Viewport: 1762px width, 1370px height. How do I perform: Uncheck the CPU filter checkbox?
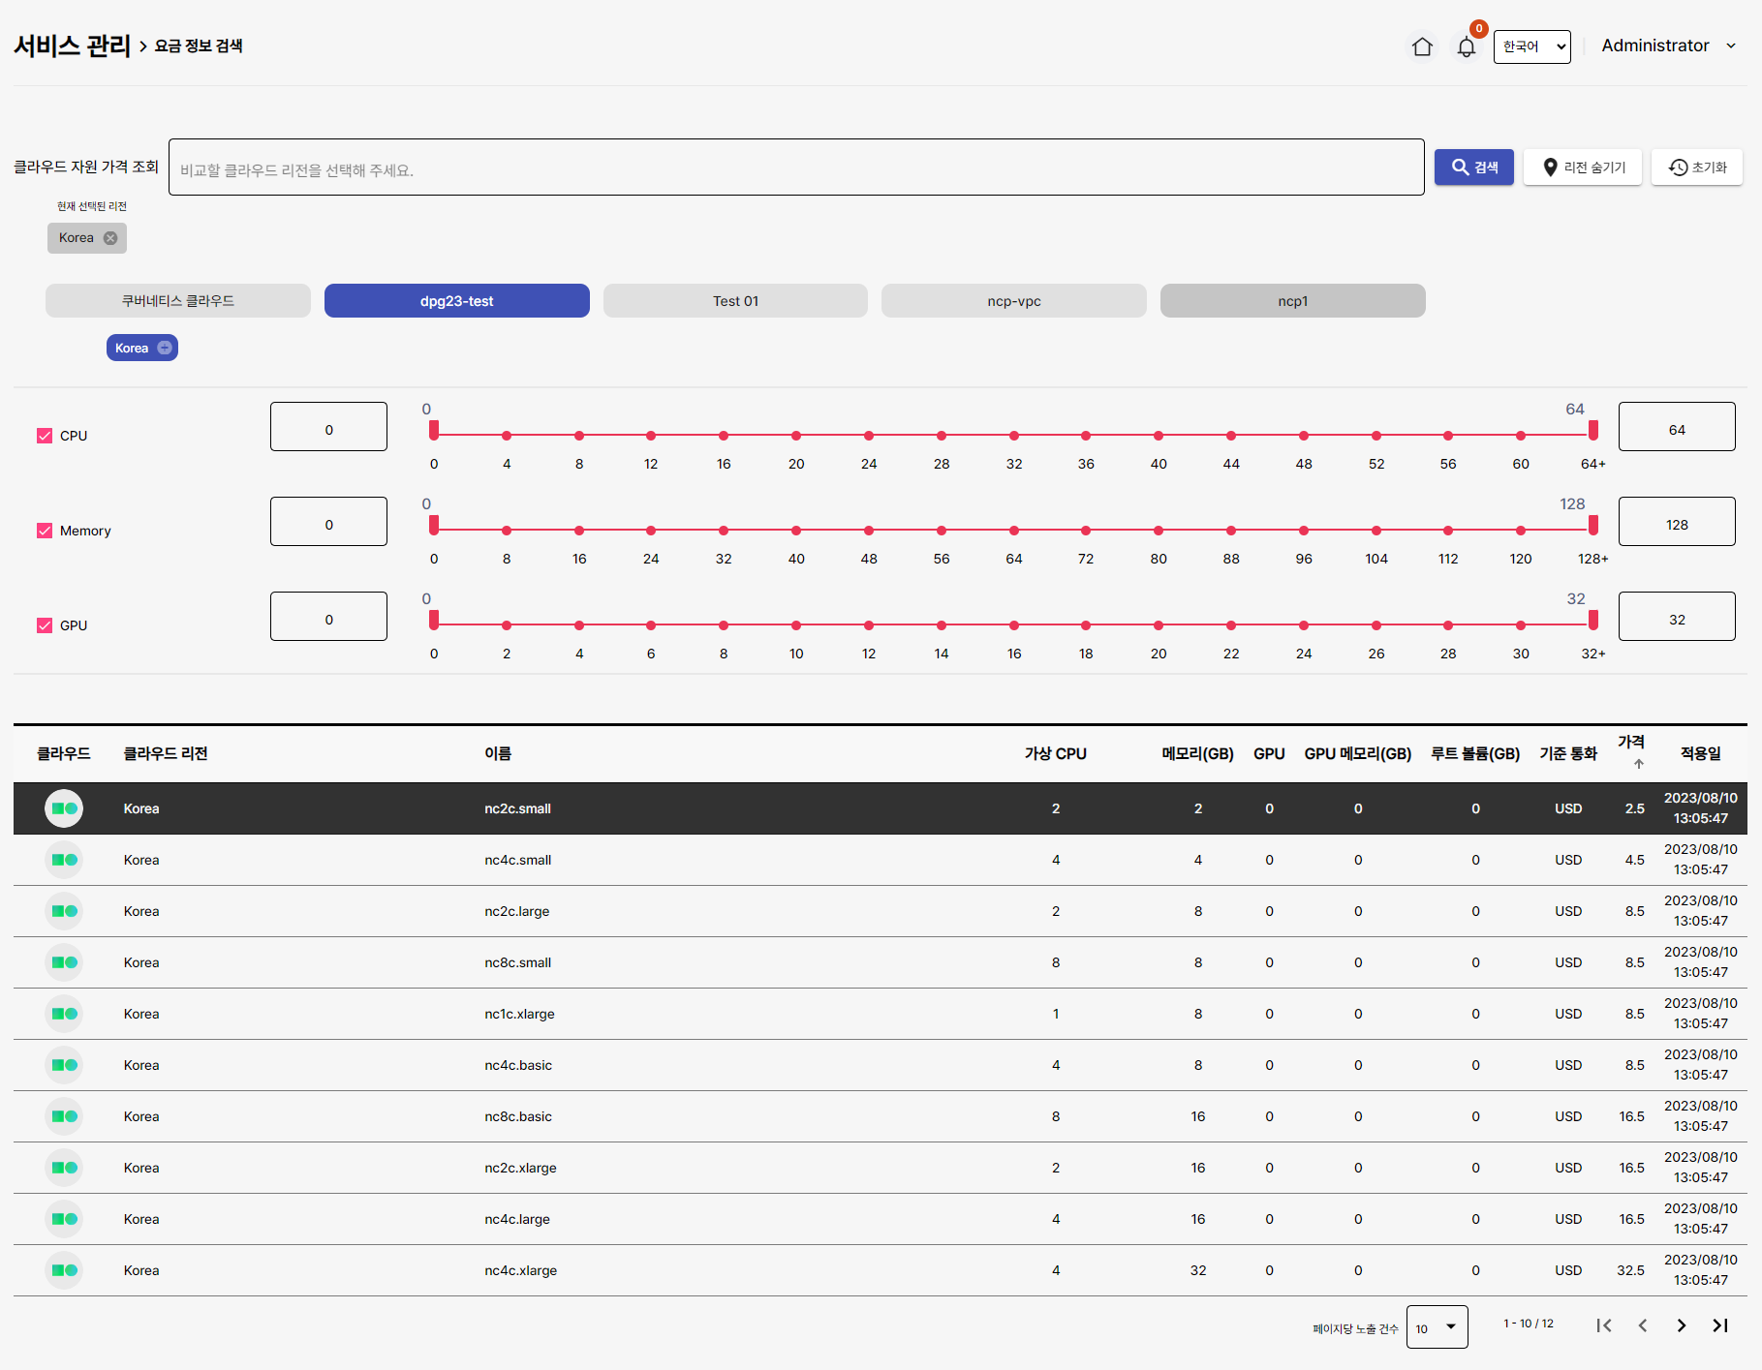point(45,436)
